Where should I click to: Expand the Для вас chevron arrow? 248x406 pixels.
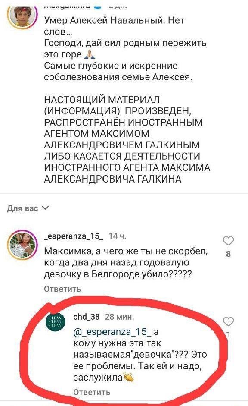click(45, 208)
